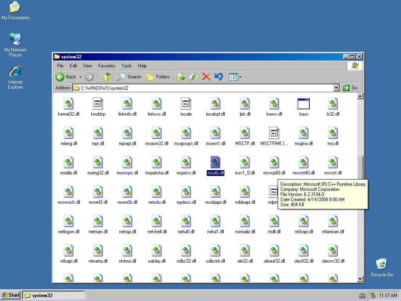Open the Favorites menu
Viewport: 401px width, 301px height.
(107, 66)
